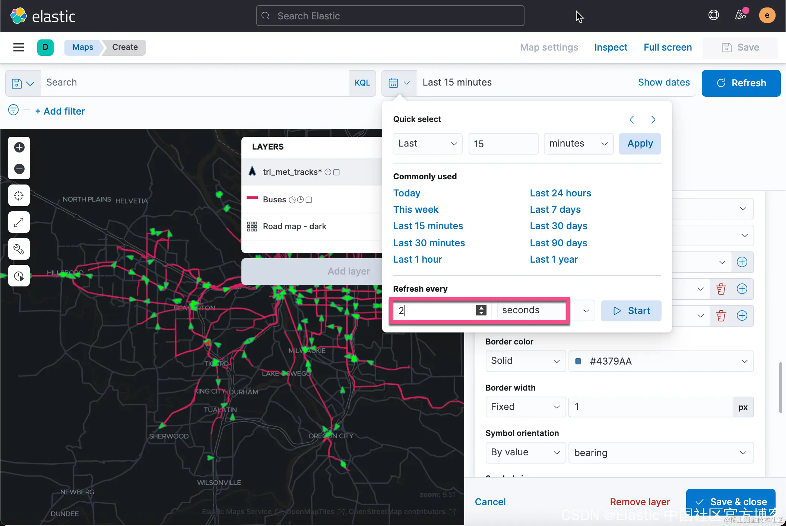Screen dimensions: 786x526
Task: Open the timeslider clock icon
Action: tap(19, 276)
